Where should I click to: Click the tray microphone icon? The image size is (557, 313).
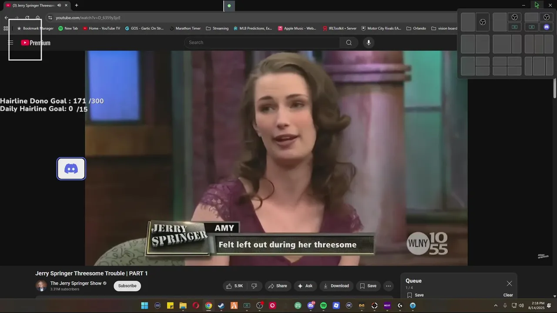pos(505,306)
